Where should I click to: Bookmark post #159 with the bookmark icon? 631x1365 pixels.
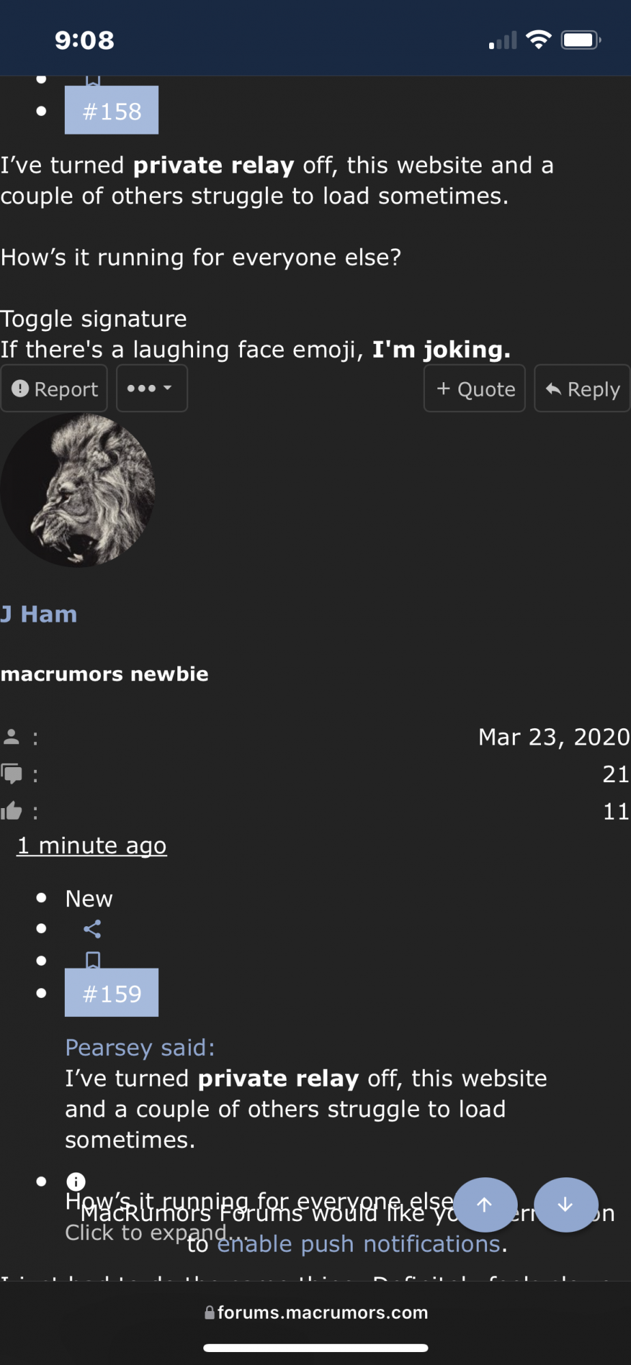[x=93, y=960]
